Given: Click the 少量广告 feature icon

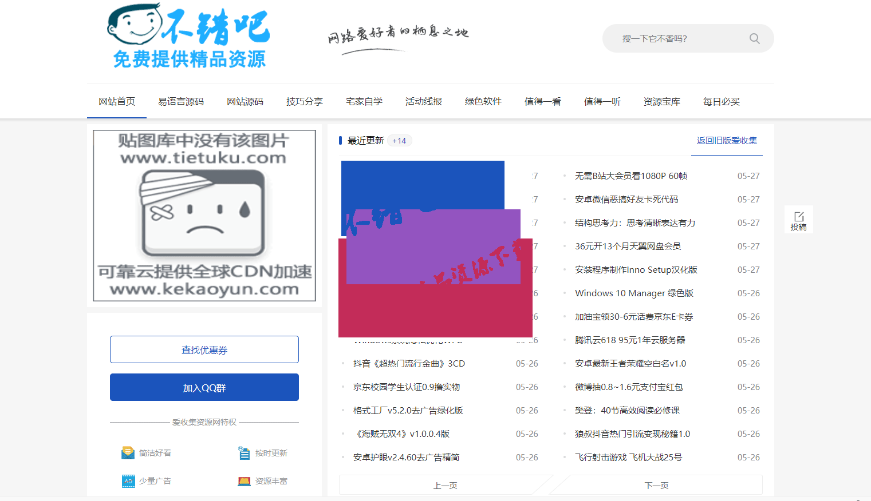Looking at the screenshot, I should (x=128, y=481).
